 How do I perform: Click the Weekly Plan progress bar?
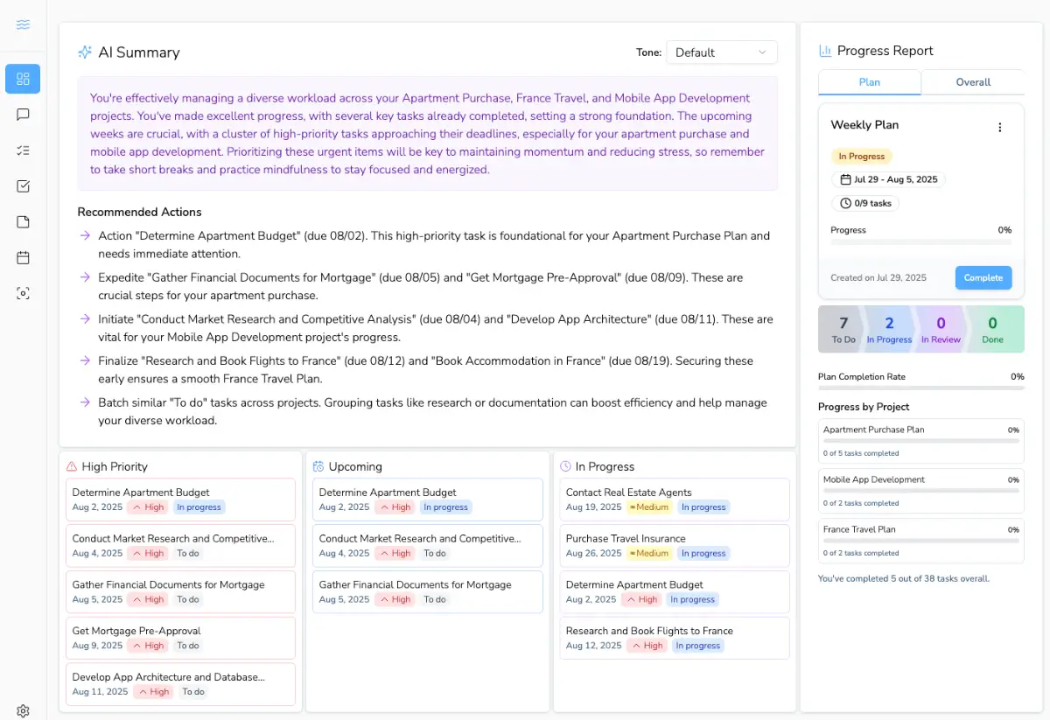click(x=920, y=242)
